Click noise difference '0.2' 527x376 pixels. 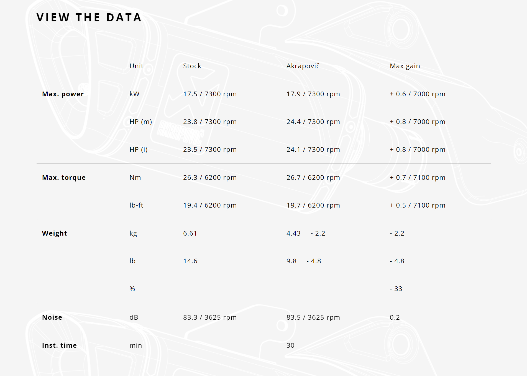395,317
